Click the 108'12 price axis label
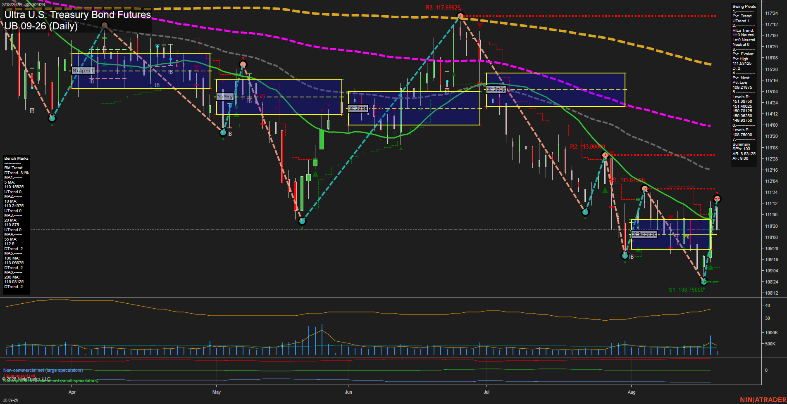 tap(771, 293)
